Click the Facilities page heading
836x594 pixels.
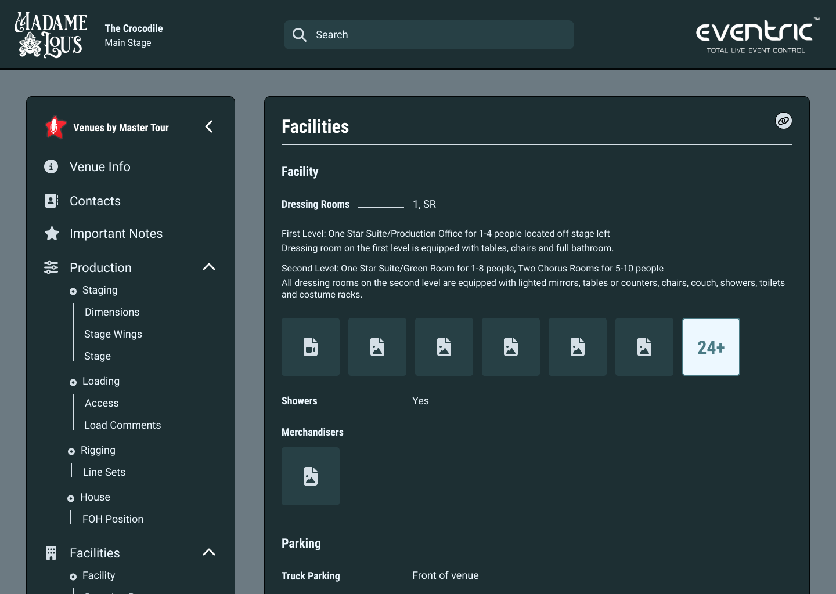[x=315, y=126]
